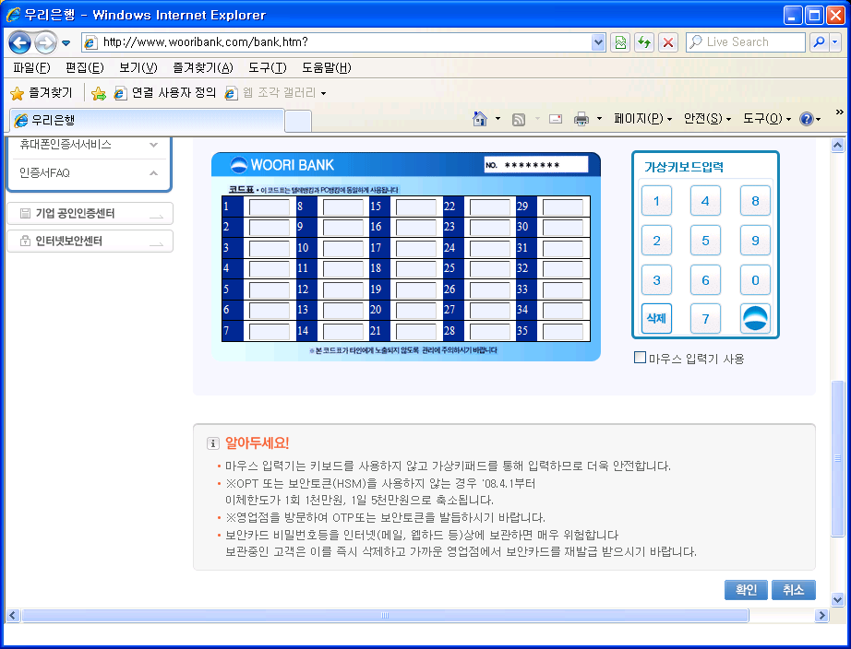The image size is (851, 649).
Task: Click the Woori logo key on keypad
Action: pyautogui.click(x=755, y=318)
